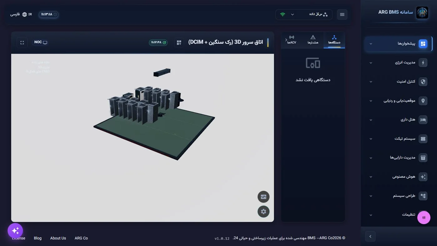Open the hamburger menu button in header
The height and width of the screenshot is (246, 437).
(x=342, y=14)
